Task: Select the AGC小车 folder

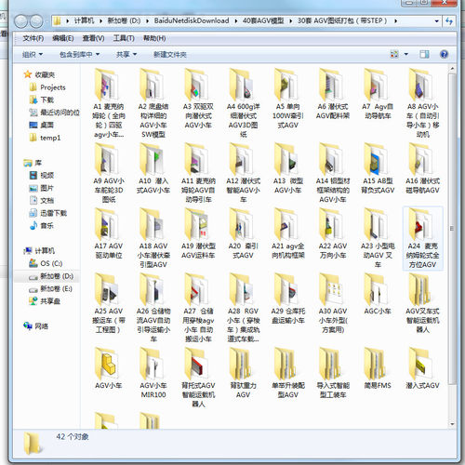Action: [378, 294]
